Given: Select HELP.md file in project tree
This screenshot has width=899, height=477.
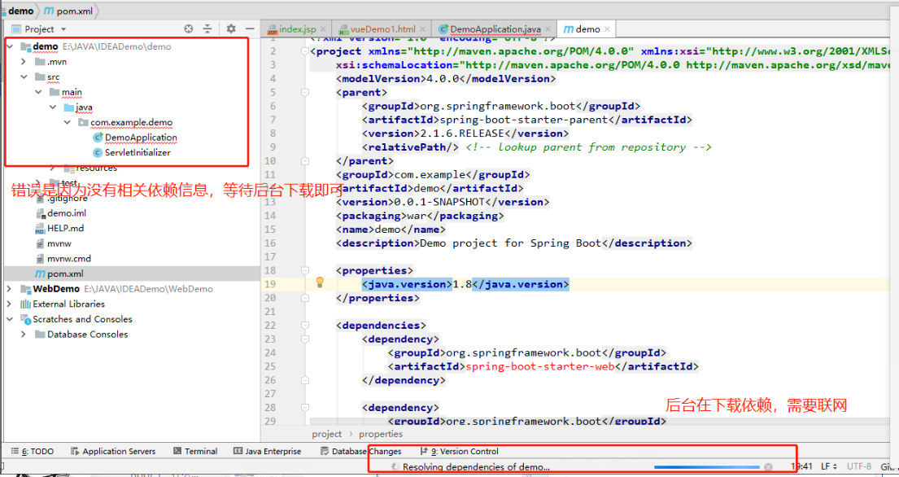Looking at the screenshot, I should tap(65, 228).
